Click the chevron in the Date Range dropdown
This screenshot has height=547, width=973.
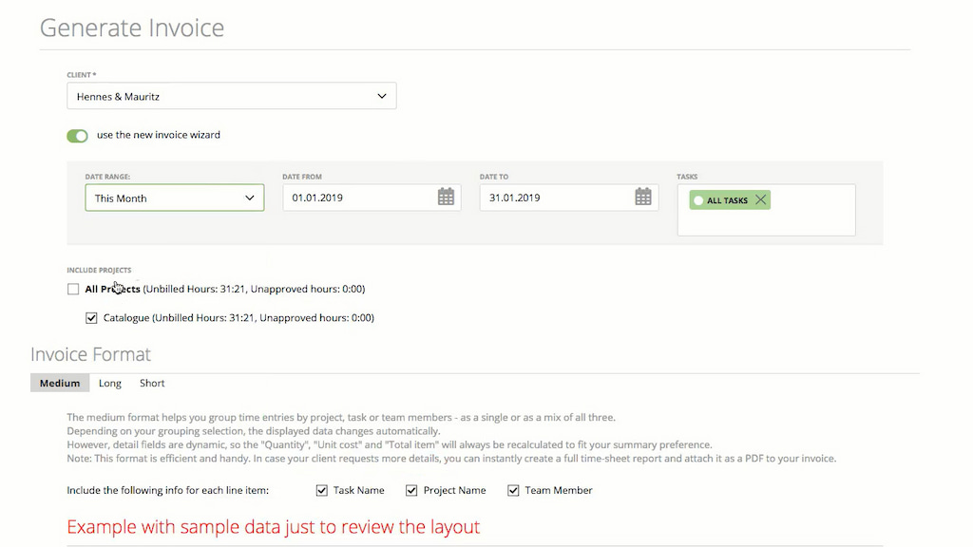(x=251, y=198)
